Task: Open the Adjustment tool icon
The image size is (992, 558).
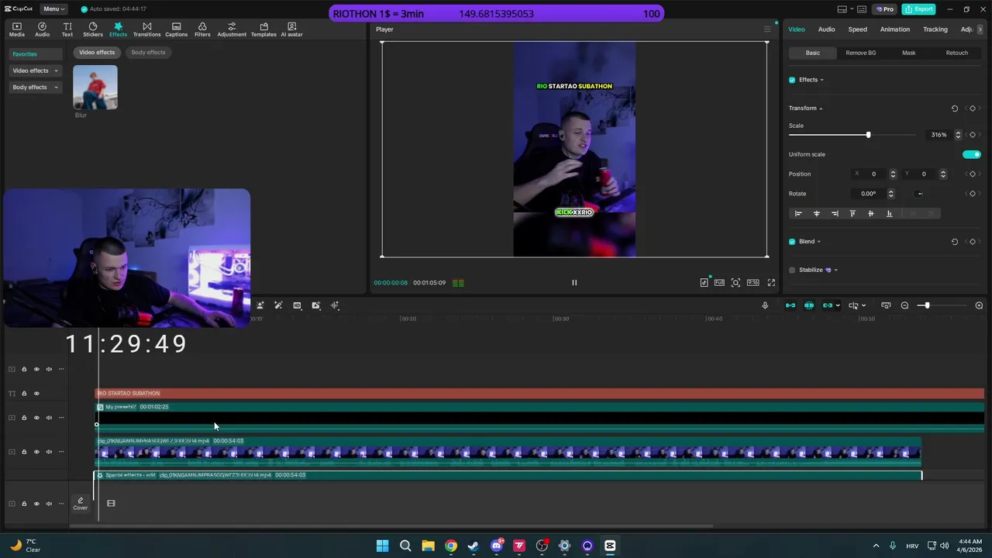Action: coord(232,29)
